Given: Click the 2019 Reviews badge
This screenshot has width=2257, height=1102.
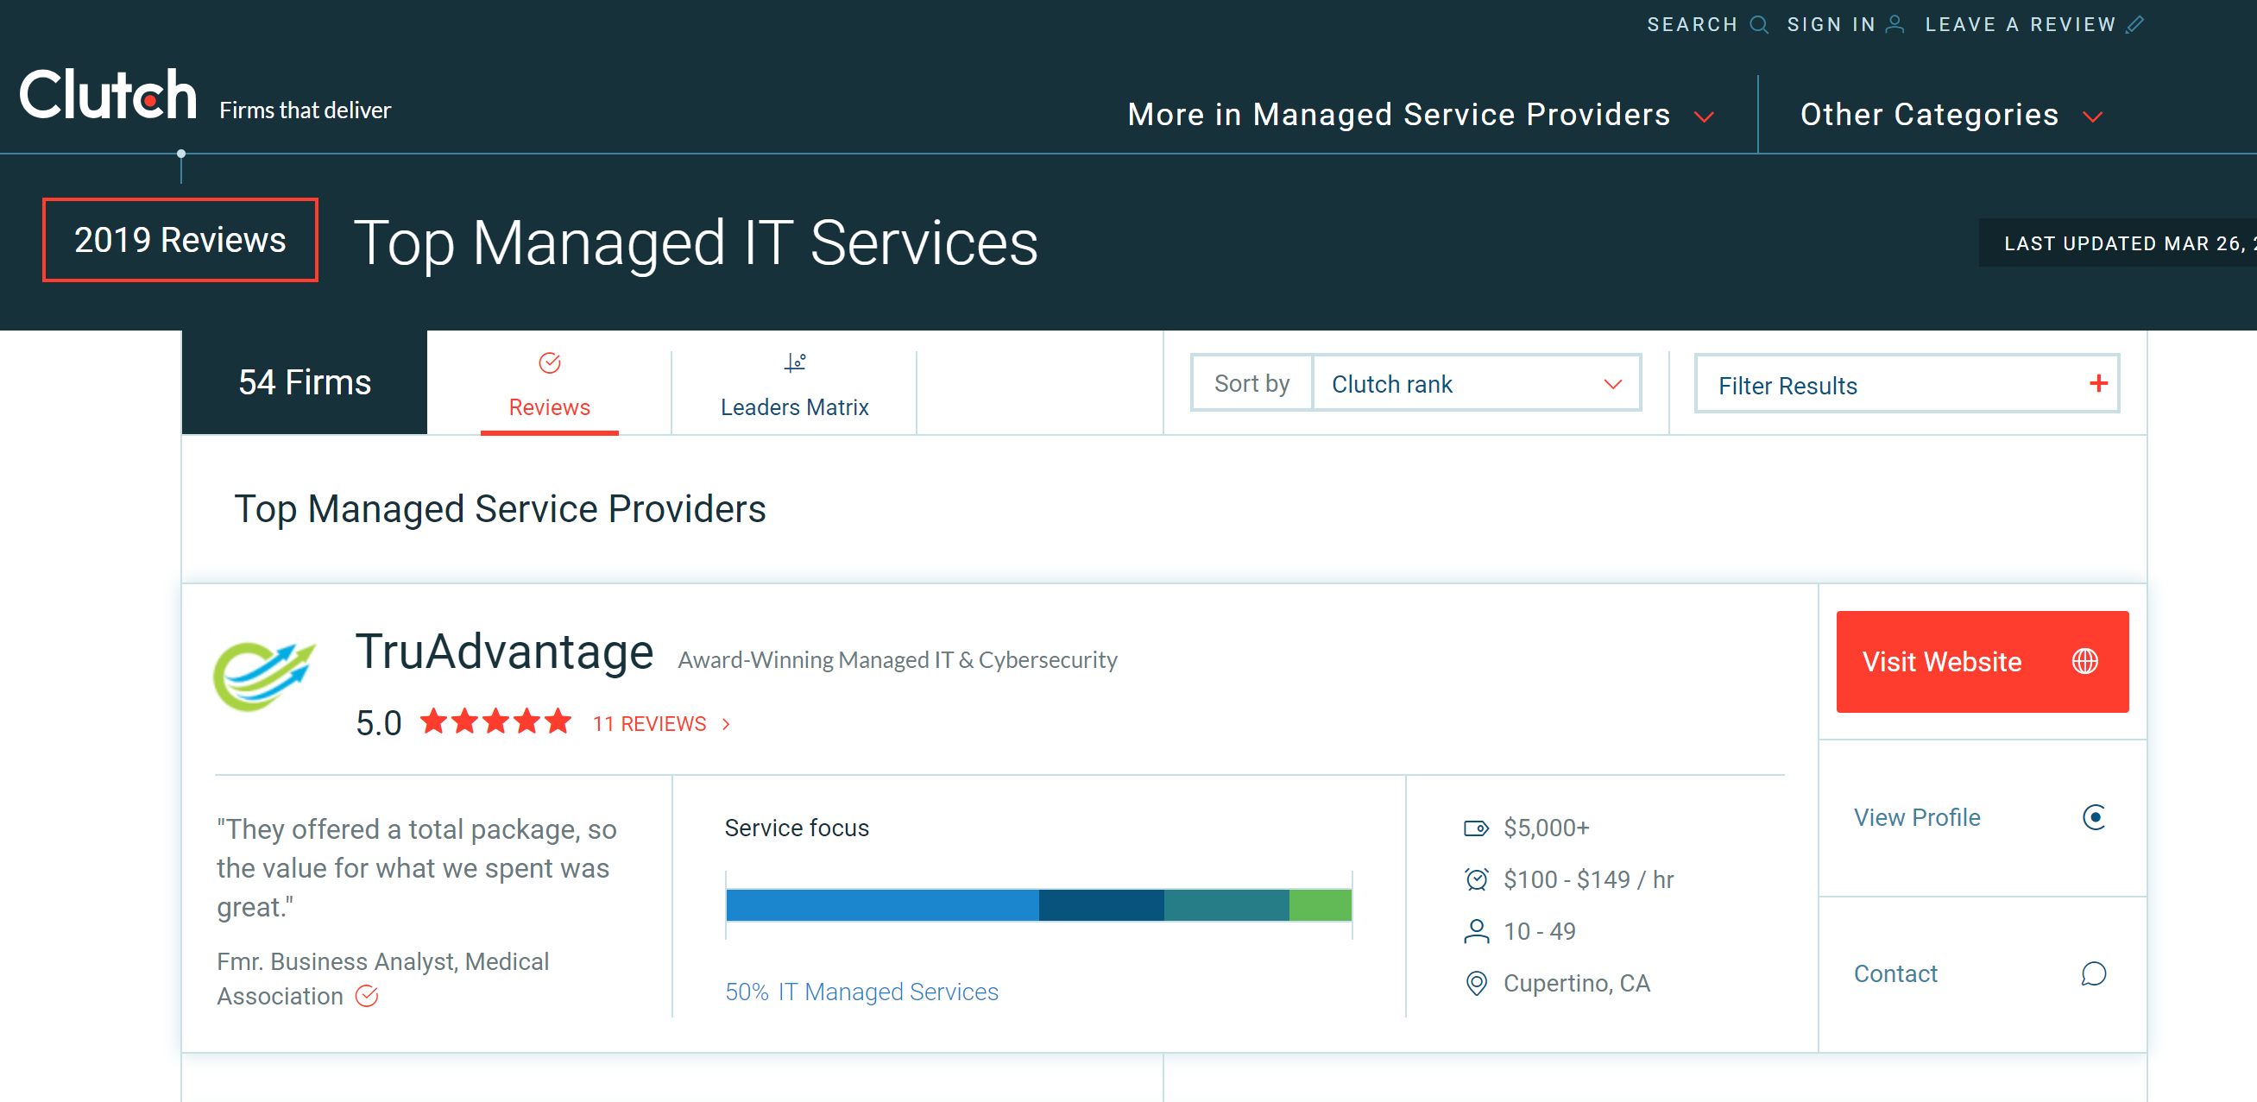Looking at the screenshot, I should point(180,240).
